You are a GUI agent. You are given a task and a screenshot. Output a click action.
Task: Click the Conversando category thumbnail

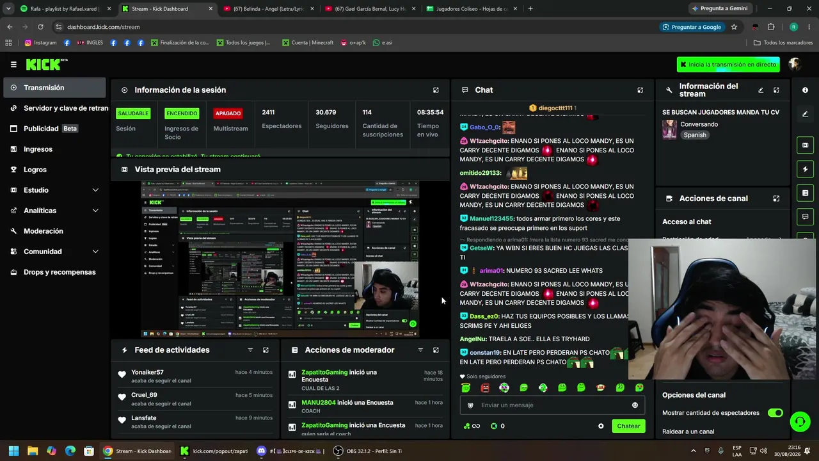click(x=669, y=129)
